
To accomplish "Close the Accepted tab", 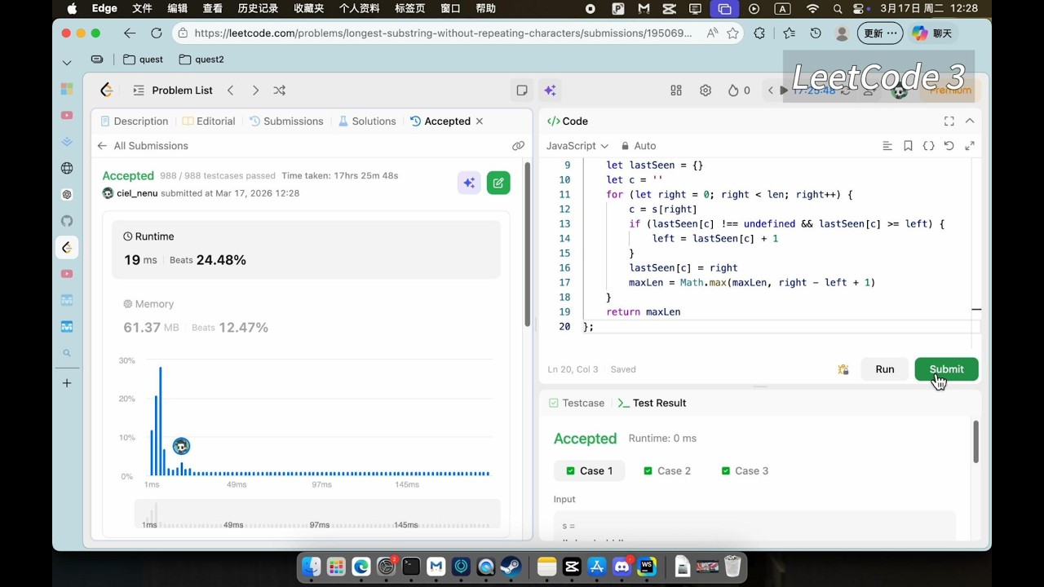I will pyautogui.click(x=480, y=121).
